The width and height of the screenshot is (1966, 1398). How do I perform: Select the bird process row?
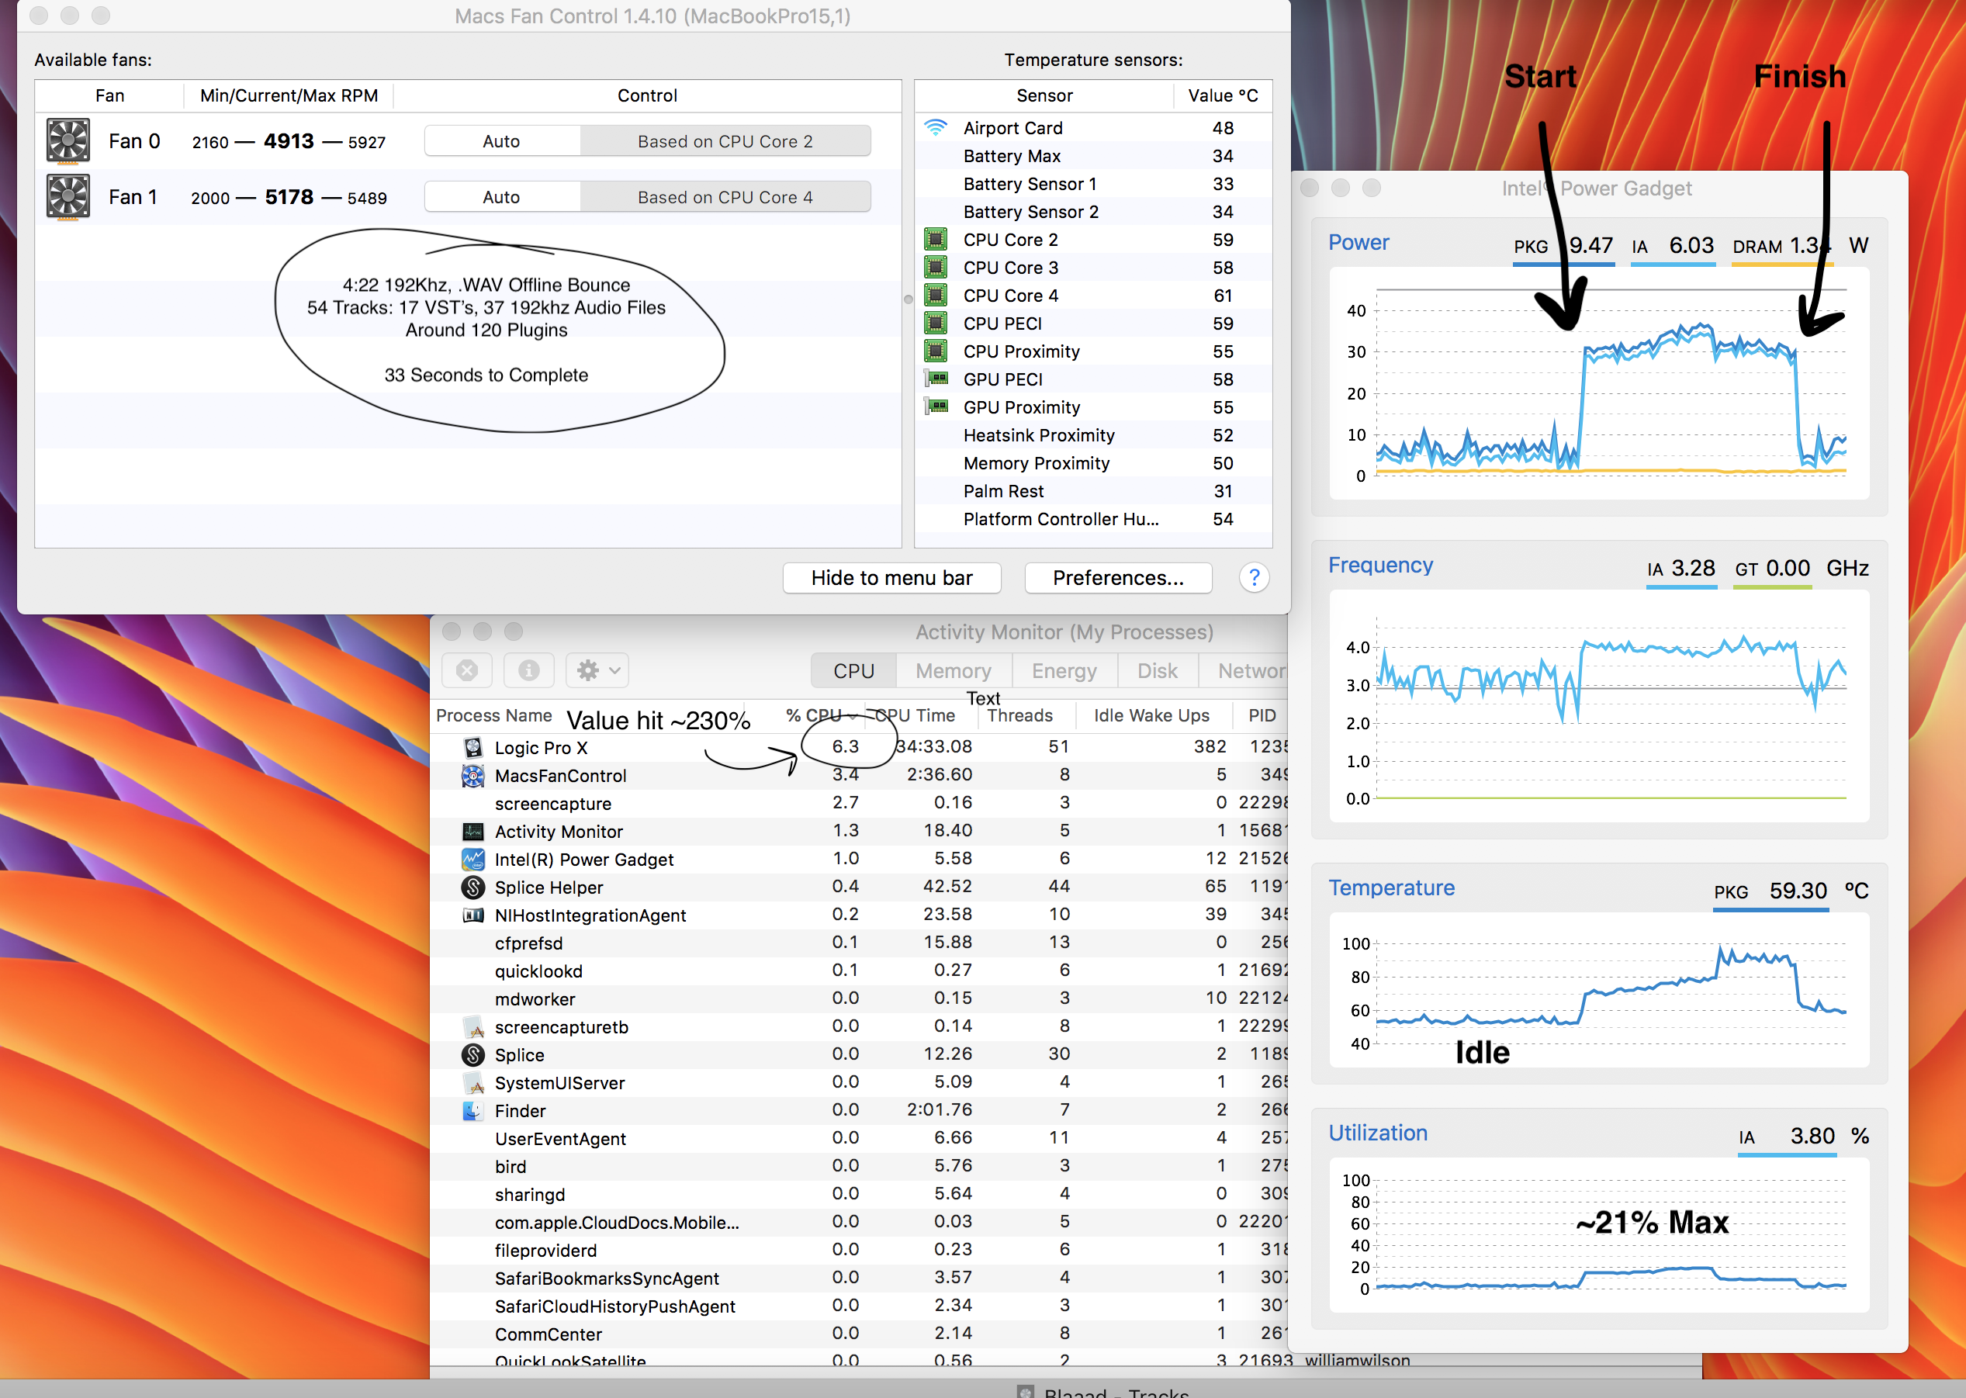[859, 1167]
